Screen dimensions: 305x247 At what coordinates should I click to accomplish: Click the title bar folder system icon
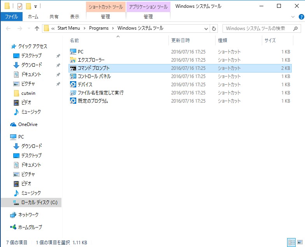point(7,6)
